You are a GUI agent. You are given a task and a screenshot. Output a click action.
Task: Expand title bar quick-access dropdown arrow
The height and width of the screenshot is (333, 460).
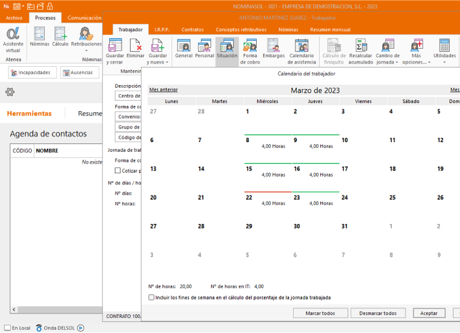click(x=23, y=6)
